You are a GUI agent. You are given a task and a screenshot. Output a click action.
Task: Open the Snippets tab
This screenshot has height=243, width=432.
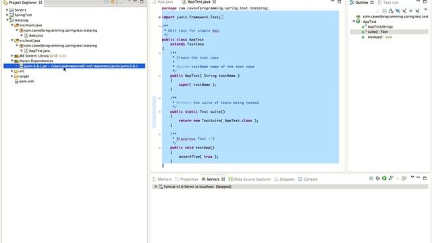pos(285,179)
